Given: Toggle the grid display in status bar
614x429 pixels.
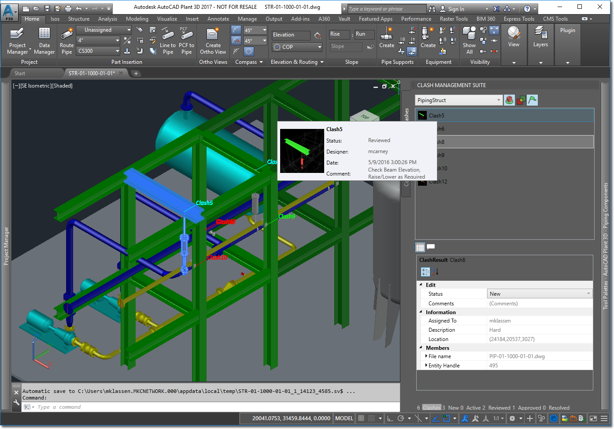Looking at the screenshot, I should (361, 418).
